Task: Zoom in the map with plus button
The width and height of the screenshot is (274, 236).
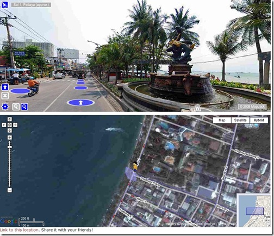Action: click(10, 138)
